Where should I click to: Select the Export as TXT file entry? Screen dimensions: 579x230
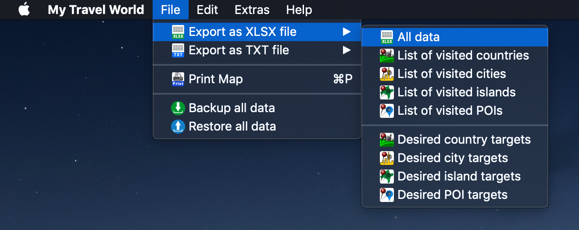[x=257, y=50]
